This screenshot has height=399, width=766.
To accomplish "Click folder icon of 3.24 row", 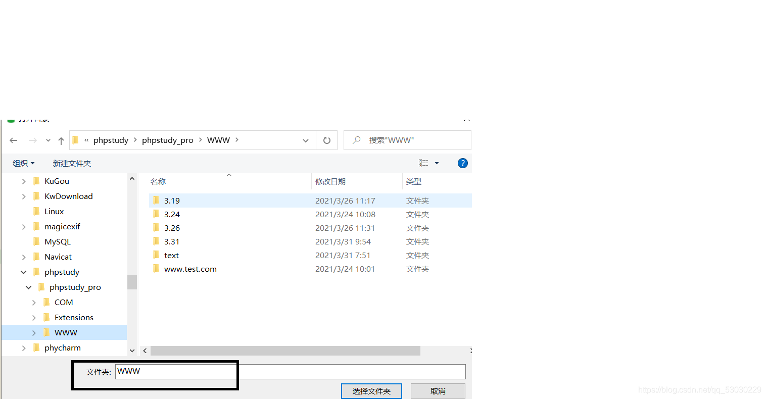I will click(x=156, y=214).
